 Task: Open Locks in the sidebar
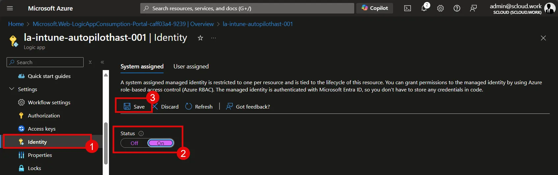34,168
